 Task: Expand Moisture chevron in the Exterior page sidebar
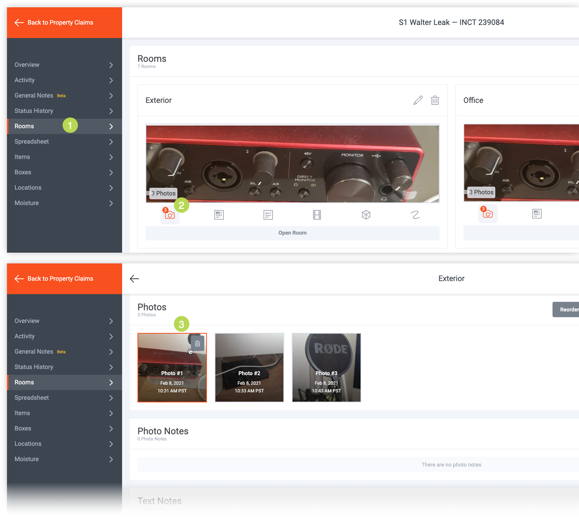pyautogui.click(x=111, y=459)
